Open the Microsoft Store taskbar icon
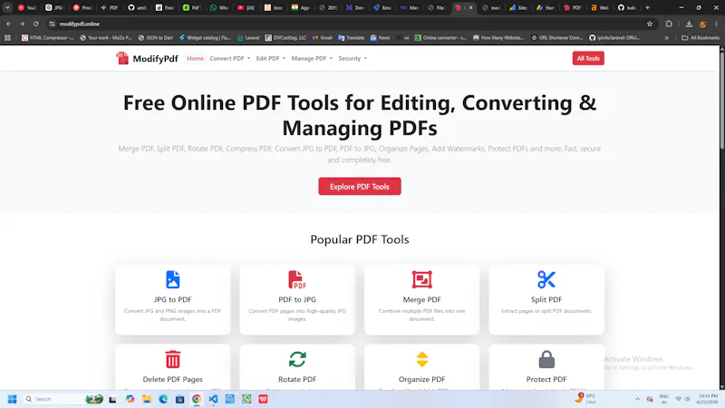725x408 pixels. 179,399
